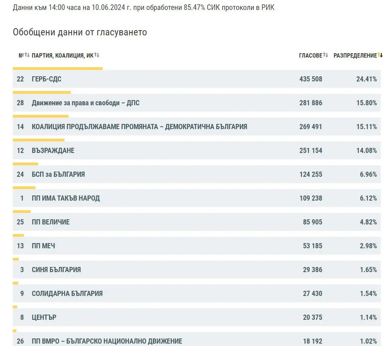
Task: Click КОАЛИЦИЯ ПРОДЪЛЖАВАМЕ ПРОМЯНАТА – ДЕМОКРАТИЧНА БЪЛГАРИЯ
Action: pyautogui.click(x=139, y=127)
